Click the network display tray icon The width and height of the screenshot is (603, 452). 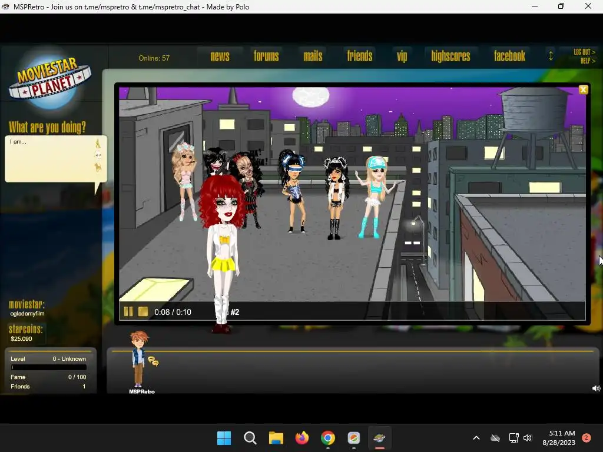(513, 438)
